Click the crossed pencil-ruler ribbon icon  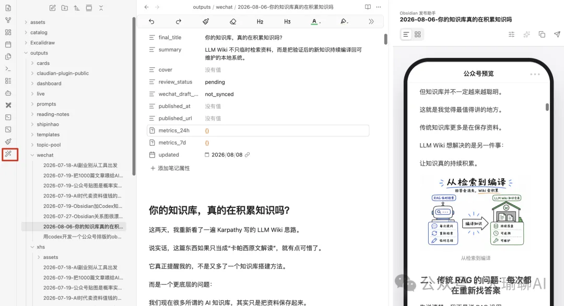click(x=8, y=105)
